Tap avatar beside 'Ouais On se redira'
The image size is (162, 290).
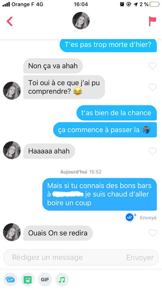12,232
